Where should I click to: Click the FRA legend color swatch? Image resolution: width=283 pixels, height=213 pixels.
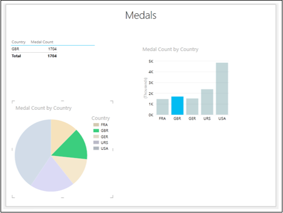[96, 125]
